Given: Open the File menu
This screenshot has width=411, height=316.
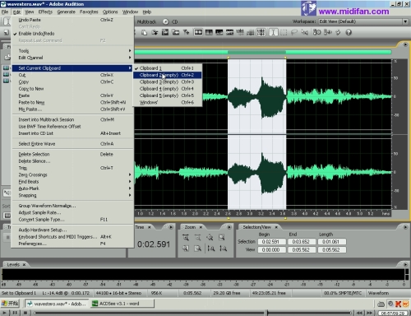Looking at the screenshot, I should click(5, 12).
